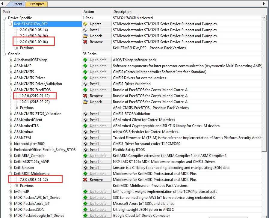Click 'CMSIS-RTOS Validation' description text

click(x=132, y=114)
